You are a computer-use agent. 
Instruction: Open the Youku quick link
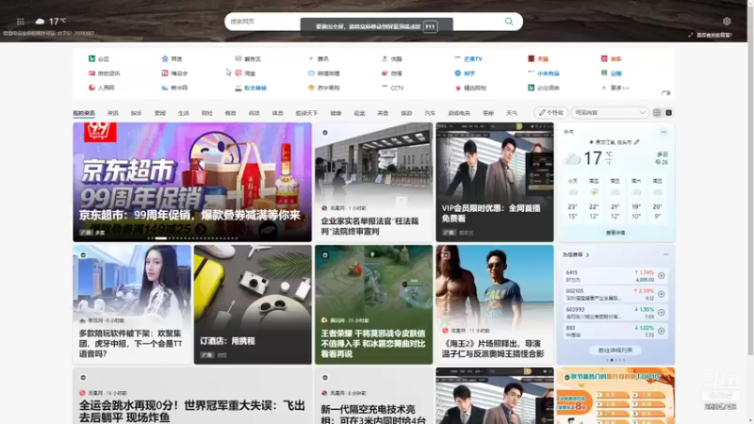(392, 58)
